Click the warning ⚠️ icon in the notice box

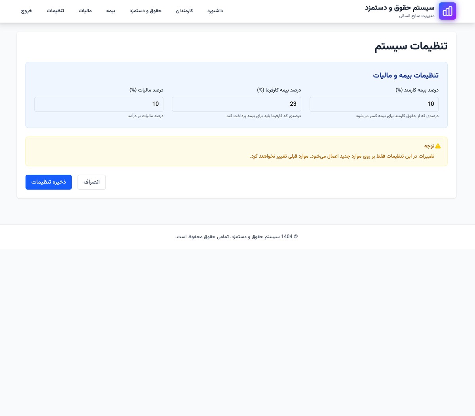438,146
